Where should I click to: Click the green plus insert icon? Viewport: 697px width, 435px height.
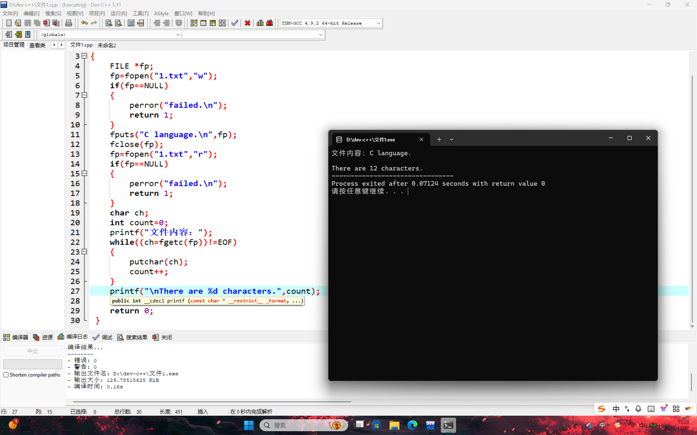coord(18,35)
